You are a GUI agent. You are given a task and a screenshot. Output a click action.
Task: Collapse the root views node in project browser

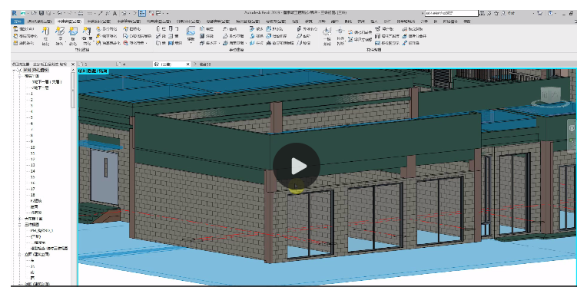15,70
